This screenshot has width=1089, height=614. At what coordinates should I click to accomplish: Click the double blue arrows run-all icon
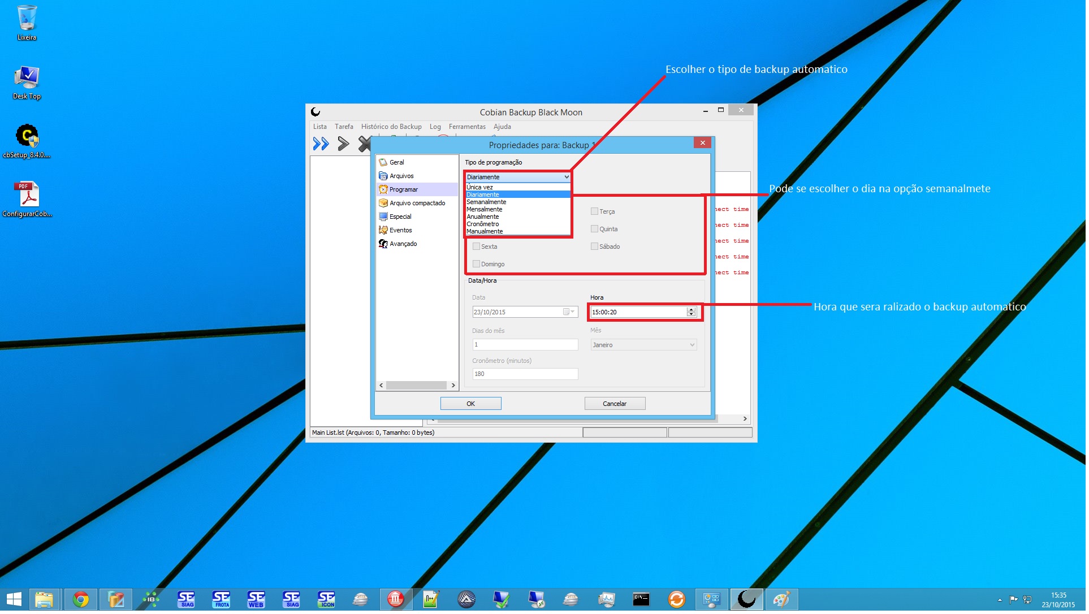point(321,145)
